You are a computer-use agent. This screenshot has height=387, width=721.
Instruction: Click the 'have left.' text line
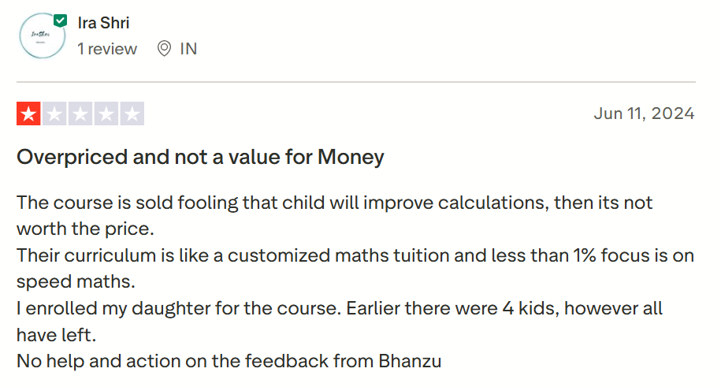coord(56,335)
